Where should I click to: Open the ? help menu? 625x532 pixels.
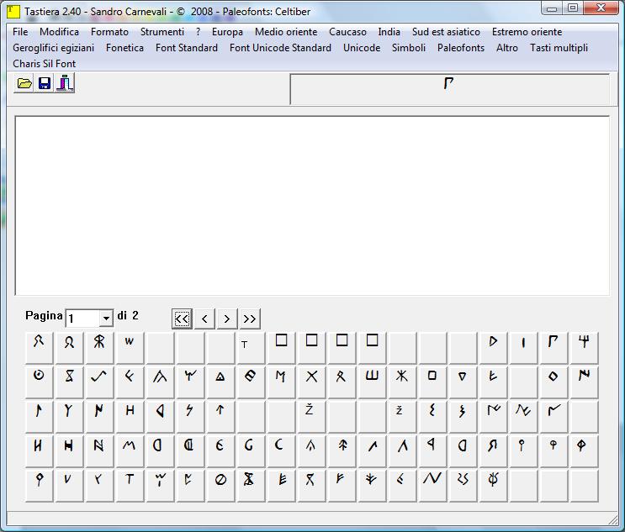[x=199, y=32]
